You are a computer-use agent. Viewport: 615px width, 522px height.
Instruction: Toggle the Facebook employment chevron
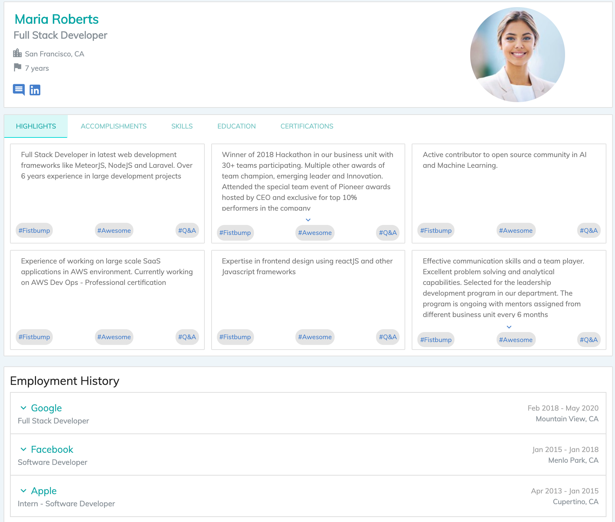(x=24, y=449)
